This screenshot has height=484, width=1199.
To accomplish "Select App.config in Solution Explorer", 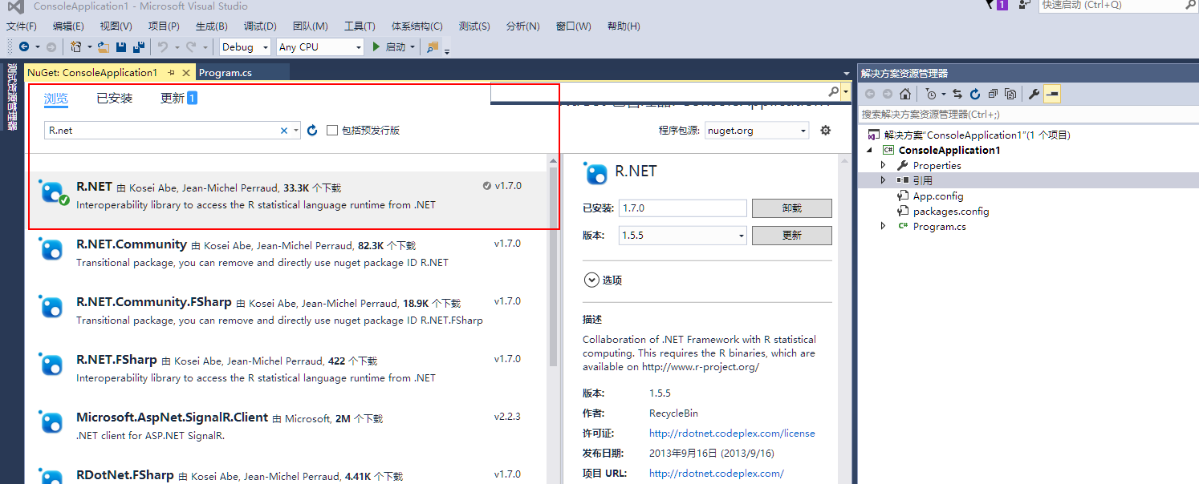I will coord(937,196).
